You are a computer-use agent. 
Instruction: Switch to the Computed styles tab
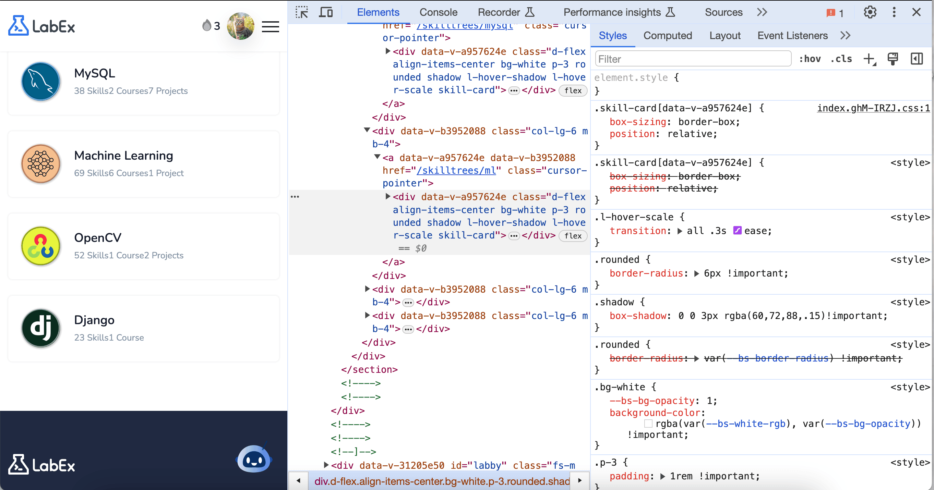tap(668, 35)
